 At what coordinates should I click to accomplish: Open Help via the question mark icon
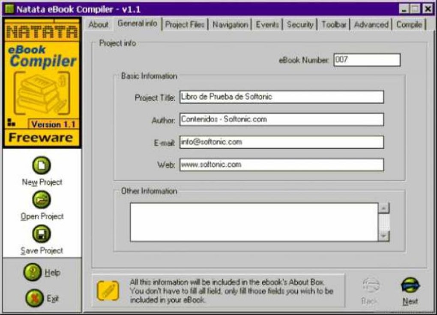point(33,272)
